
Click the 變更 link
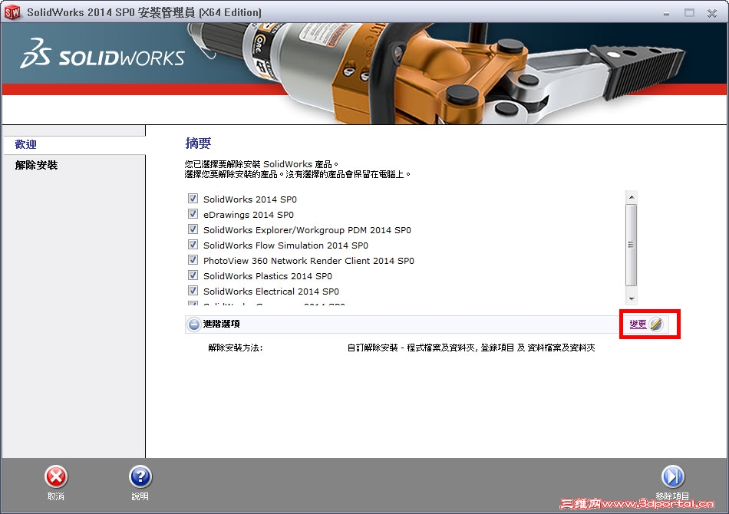(x=638, y=324)
